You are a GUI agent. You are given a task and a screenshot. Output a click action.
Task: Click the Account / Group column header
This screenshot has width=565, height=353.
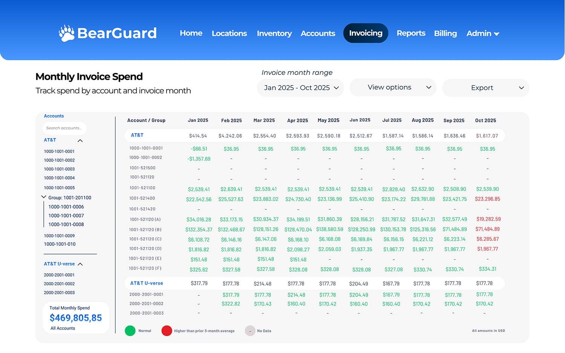point(146,120)
